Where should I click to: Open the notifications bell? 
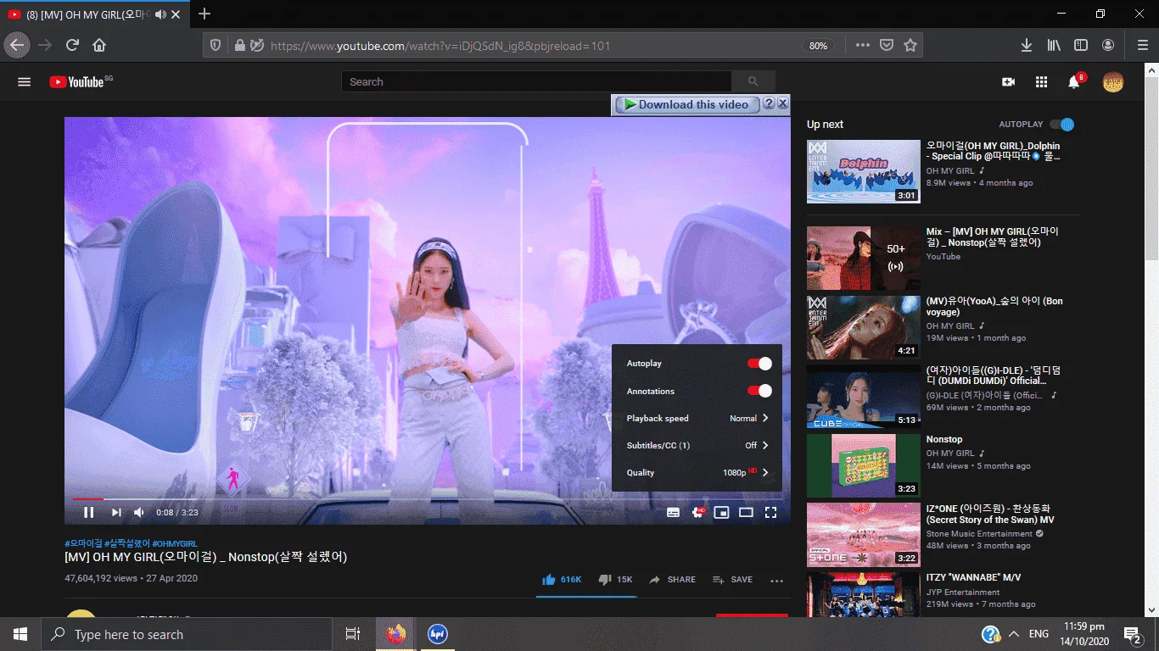click(x=1074, y=82)
